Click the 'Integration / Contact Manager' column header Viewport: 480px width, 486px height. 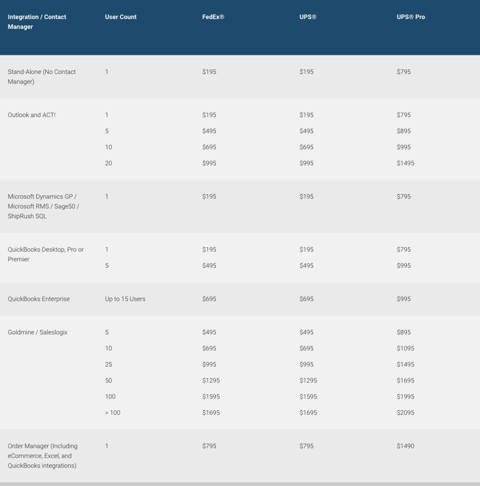pos(37,22)
